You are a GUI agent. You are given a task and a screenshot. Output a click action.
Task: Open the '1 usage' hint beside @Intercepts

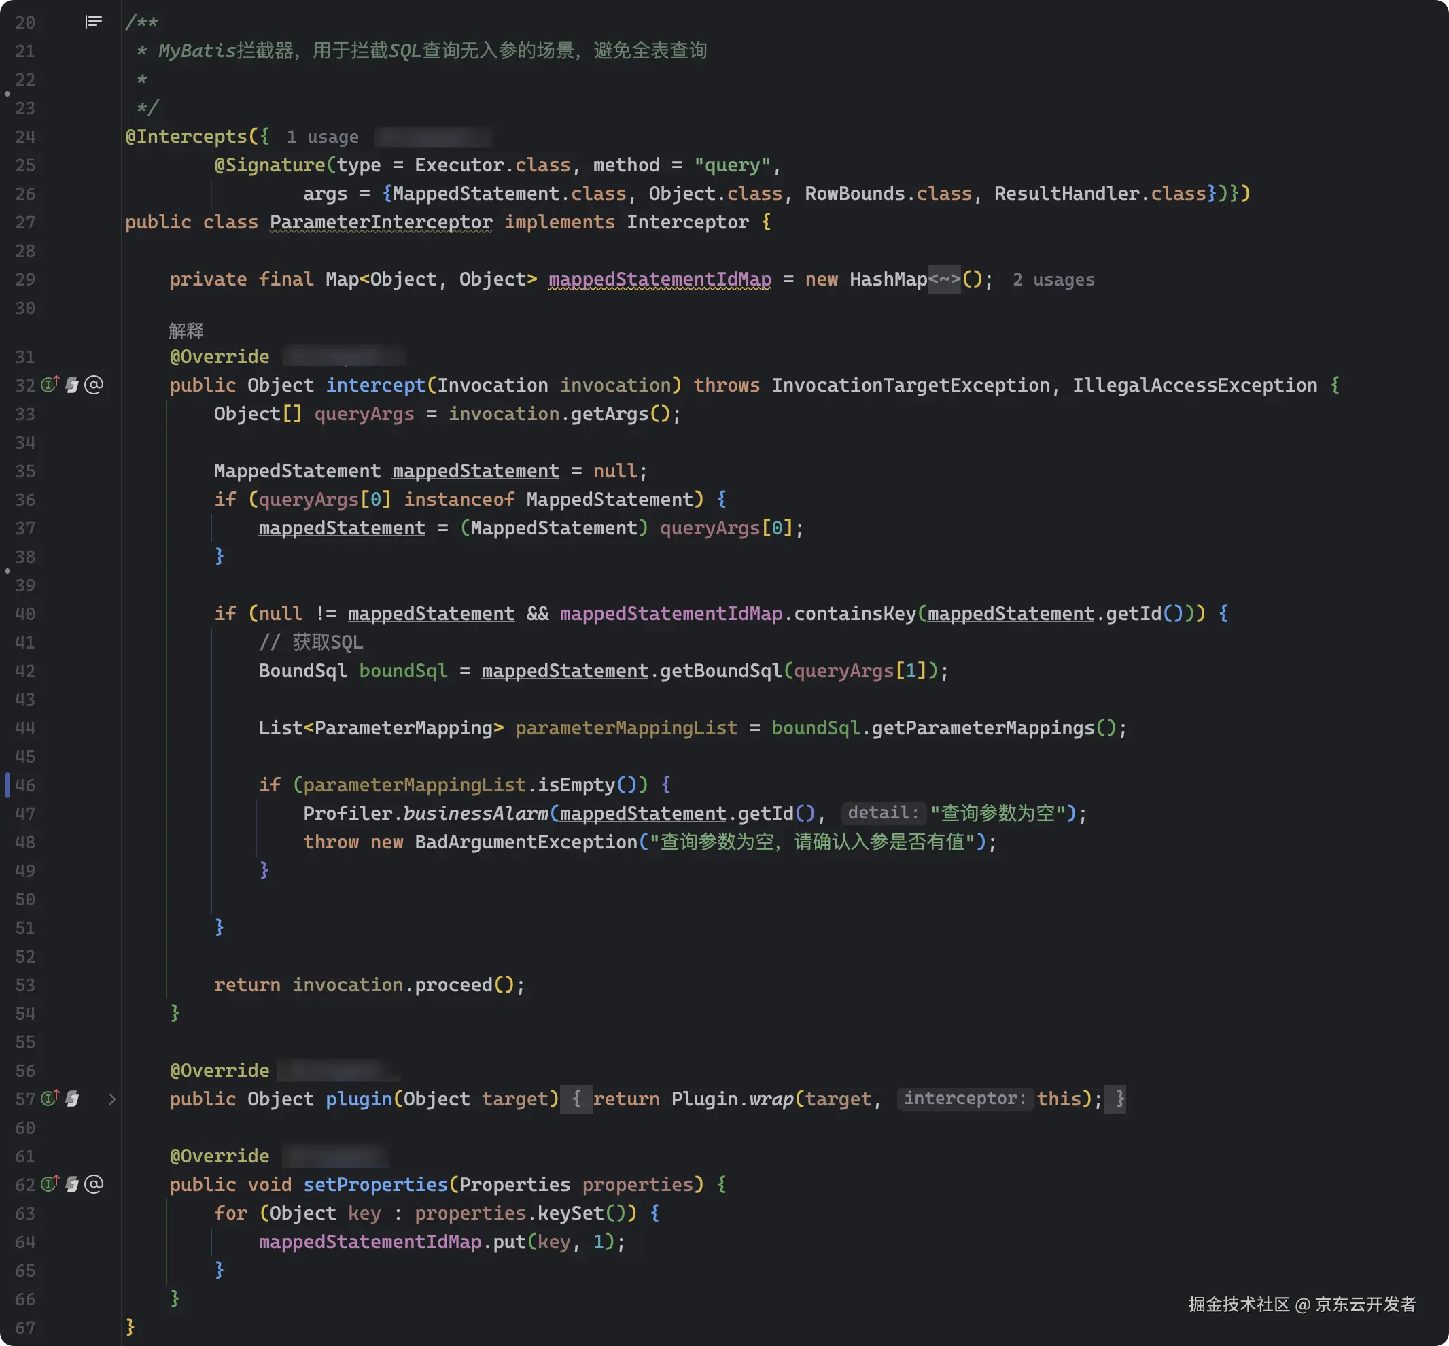(x=322, y=137)
